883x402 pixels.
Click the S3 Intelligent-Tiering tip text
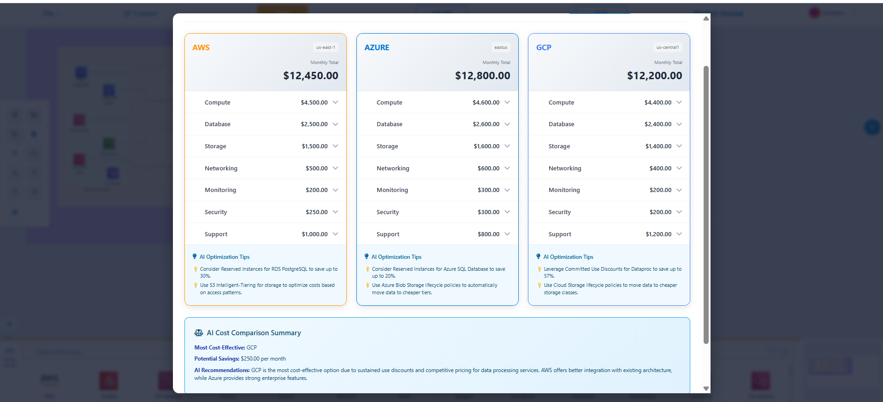click(267, 289)
